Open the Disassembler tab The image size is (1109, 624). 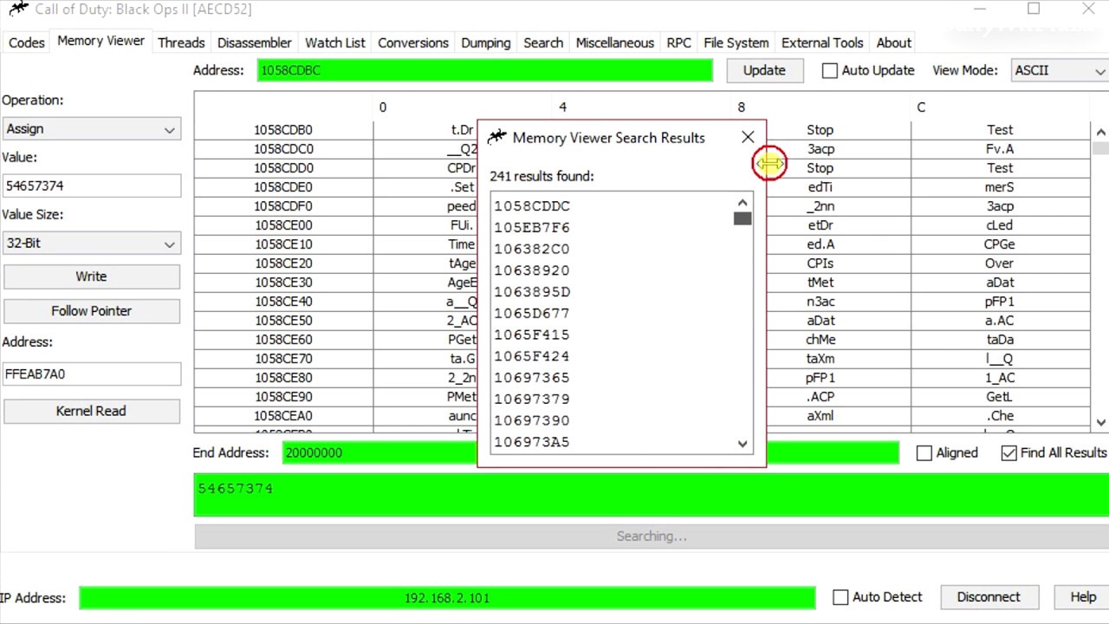(x=255, y=42)
